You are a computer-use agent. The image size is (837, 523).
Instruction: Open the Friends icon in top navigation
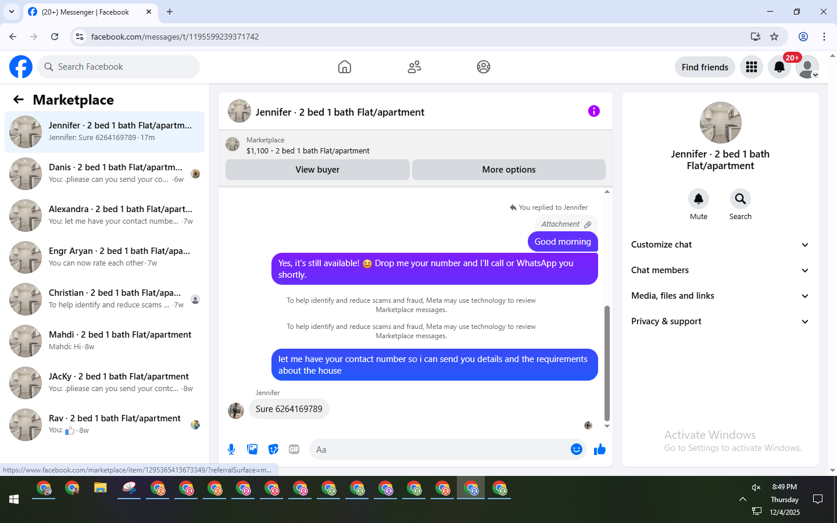click(414, 67)
